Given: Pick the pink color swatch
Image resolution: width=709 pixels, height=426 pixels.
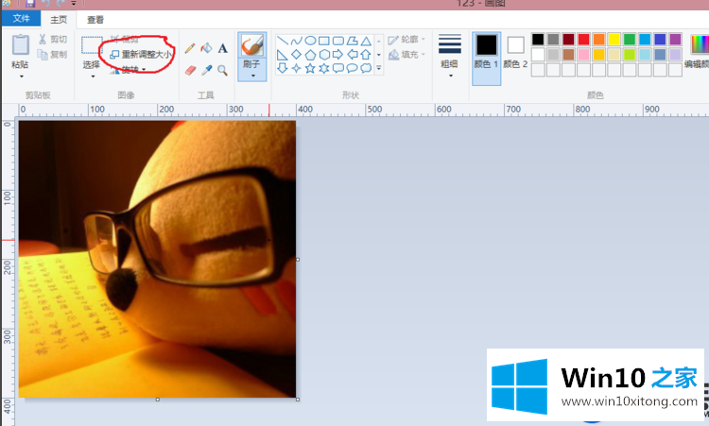Looking at the screenshot, I should click(584, 55).
